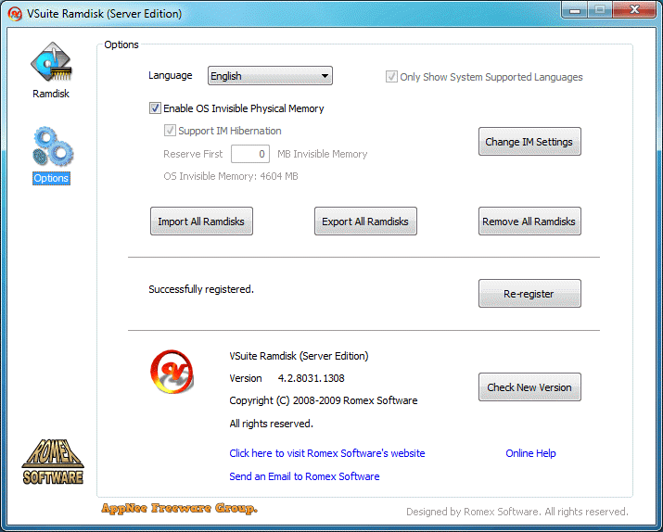The width and height of the screenshot is (663, 532).
Task: Toggle Only Show System Supported Languages
Action: pos(391,77)
